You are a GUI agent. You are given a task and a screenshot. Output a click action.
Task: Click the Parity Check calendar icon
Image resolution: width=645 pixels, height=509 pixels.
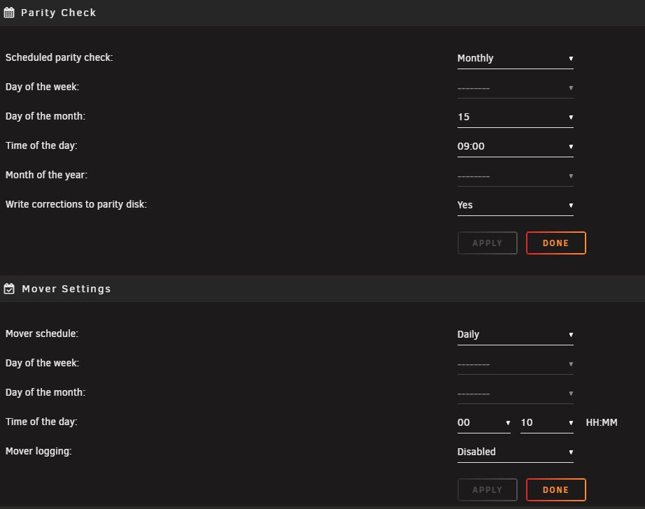[x=9, y=13]
